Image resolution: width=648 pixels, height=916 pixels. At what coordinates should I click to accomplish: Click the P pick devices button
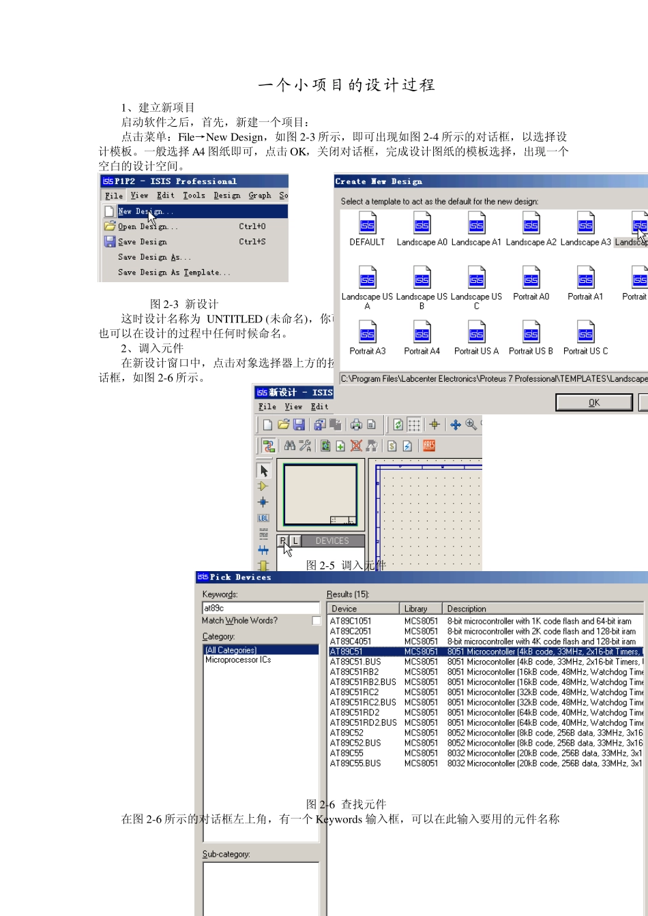283,540
